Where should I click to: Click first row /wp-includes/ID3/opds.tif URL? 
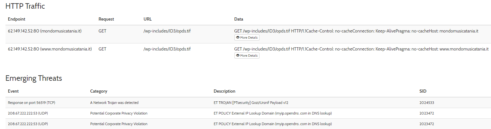[167, 31]
